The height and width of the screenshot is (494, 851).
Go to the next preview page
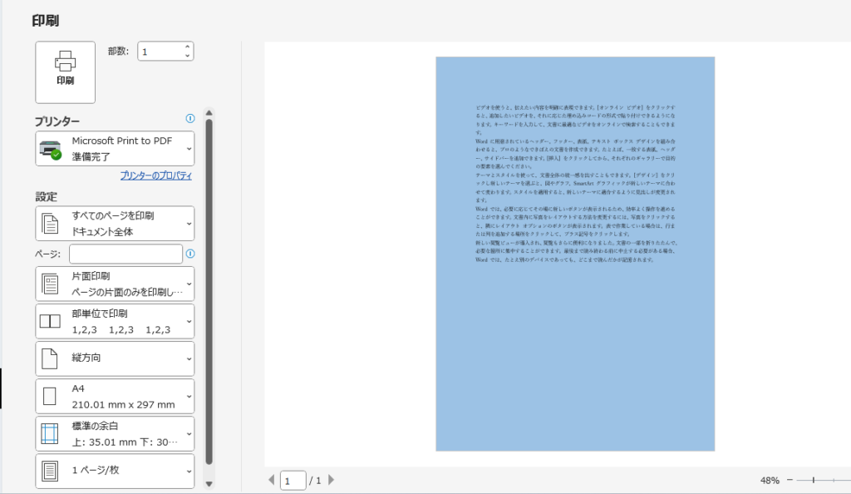point(331,480)
